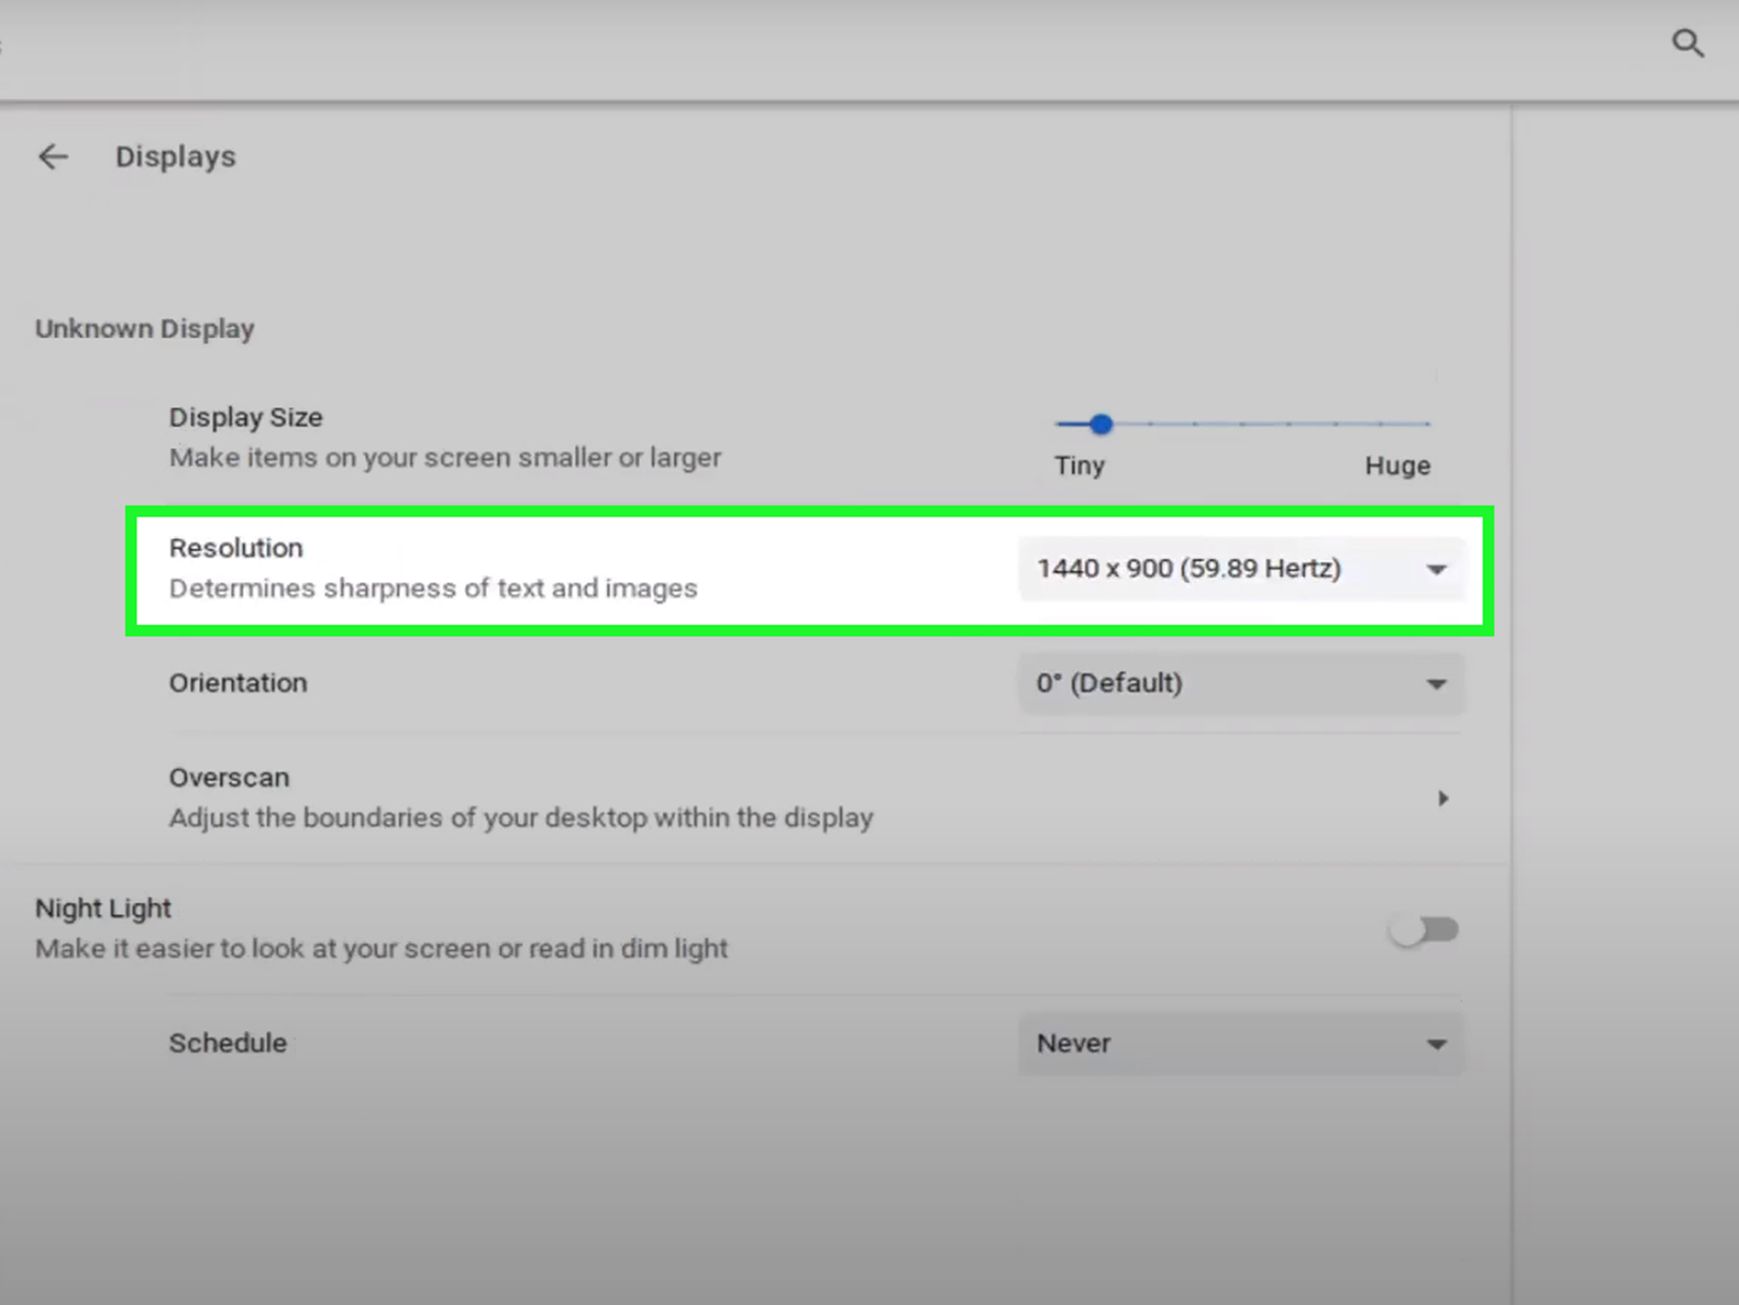Image resolution: width=1739 pixels, height=1305 pixels.
Task: Go back using the back arrow
Action: (x=53, y=156)
